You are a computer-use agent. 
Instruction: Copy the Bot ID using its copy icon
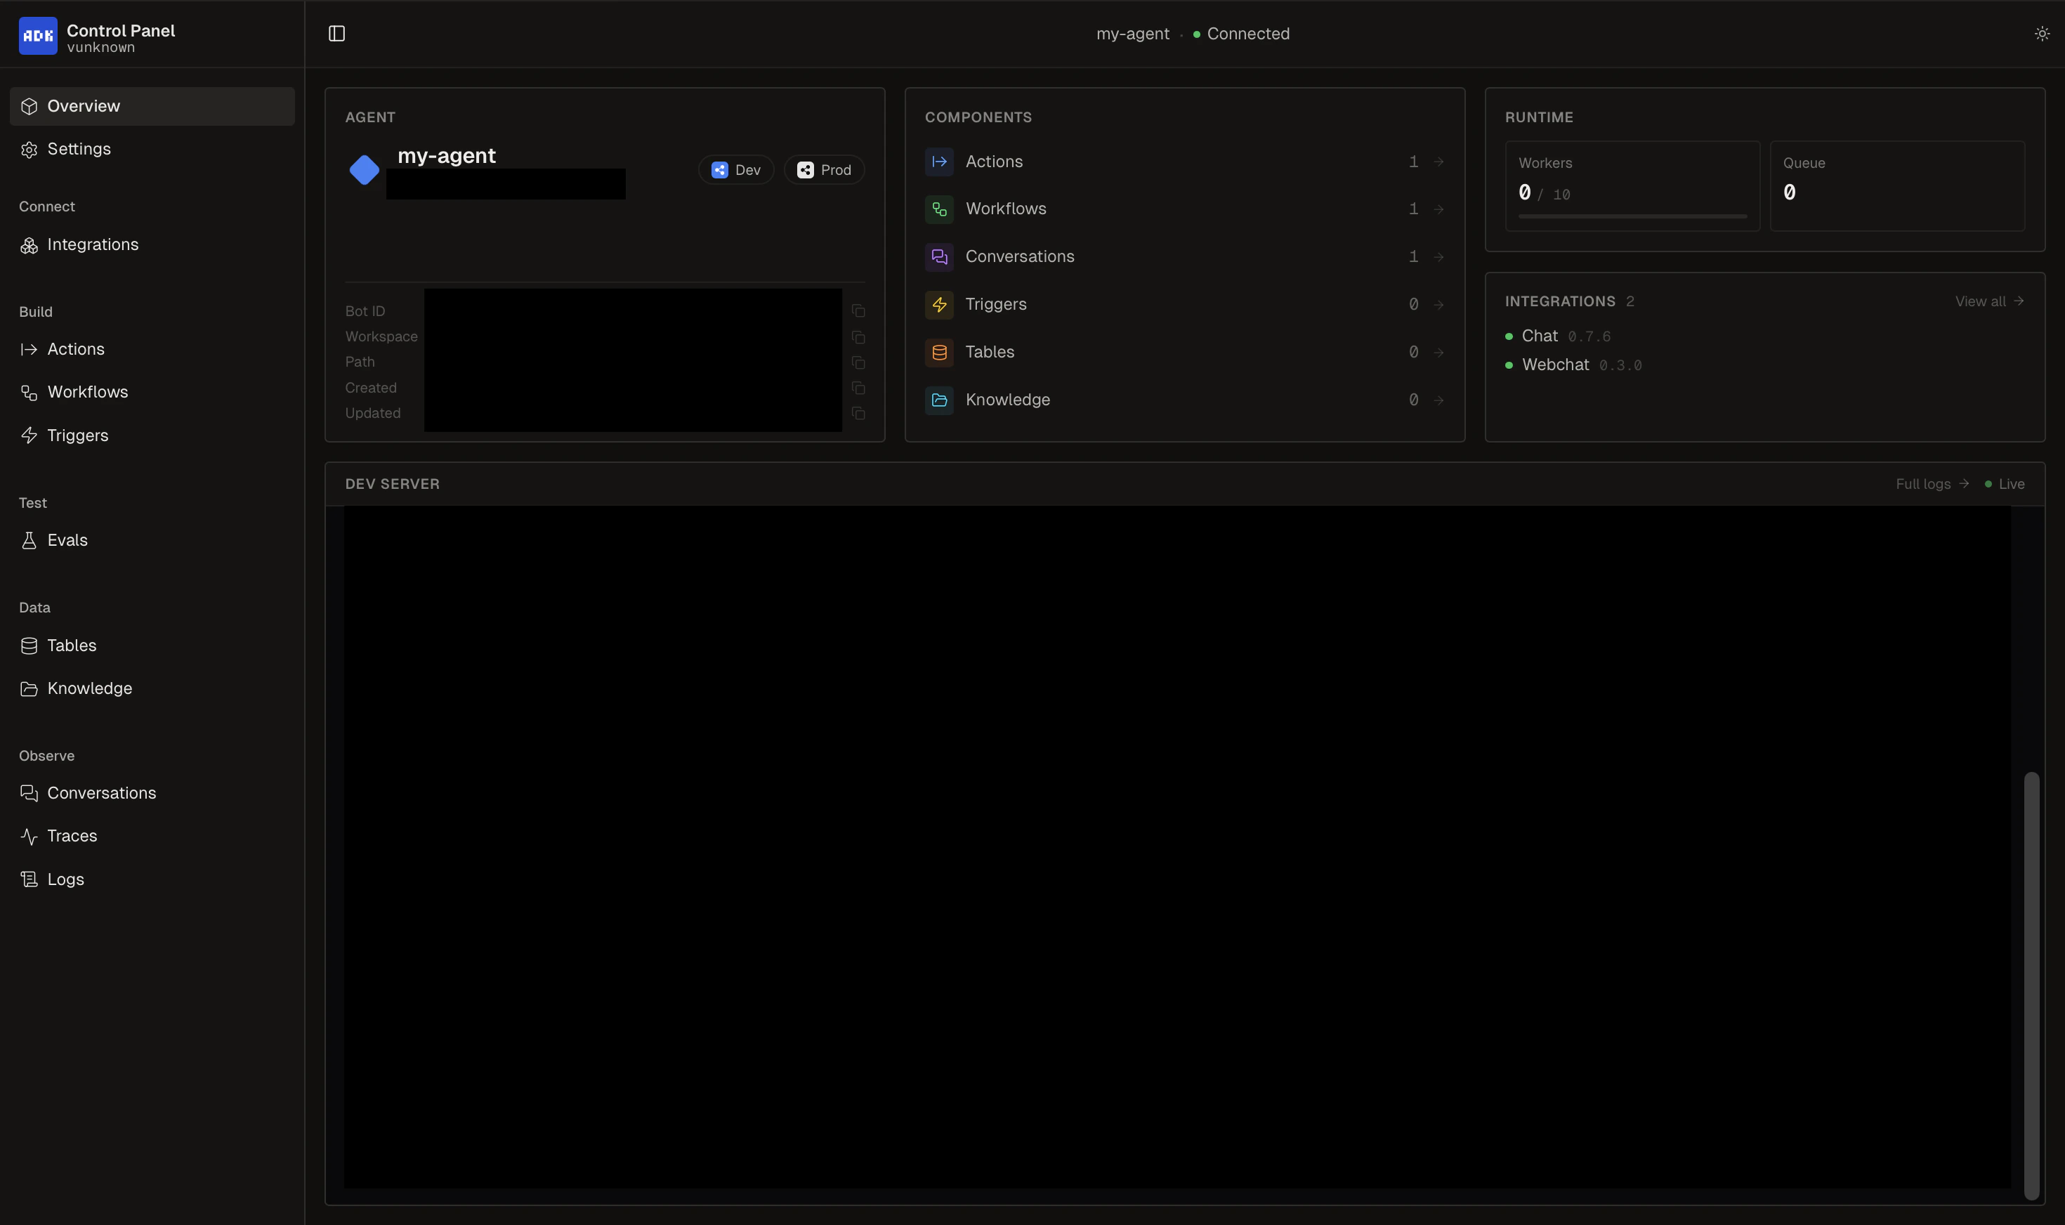(x=858, y=311)
